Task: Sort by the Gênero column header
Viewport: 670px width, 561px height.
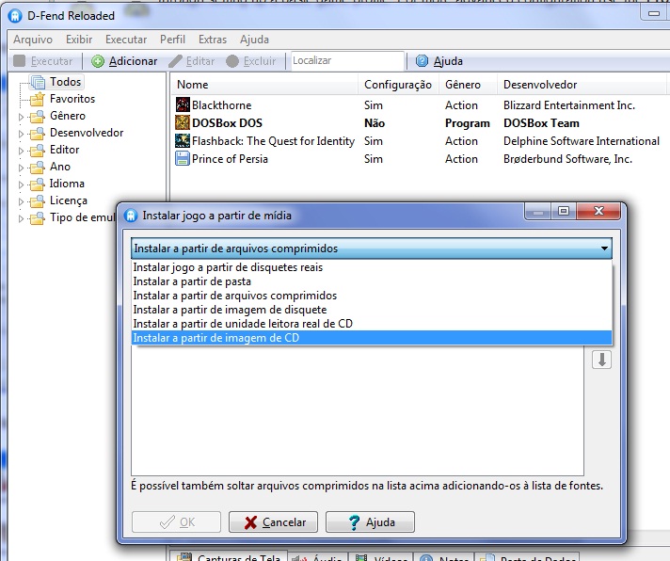Action: click(x=468, y=85)
